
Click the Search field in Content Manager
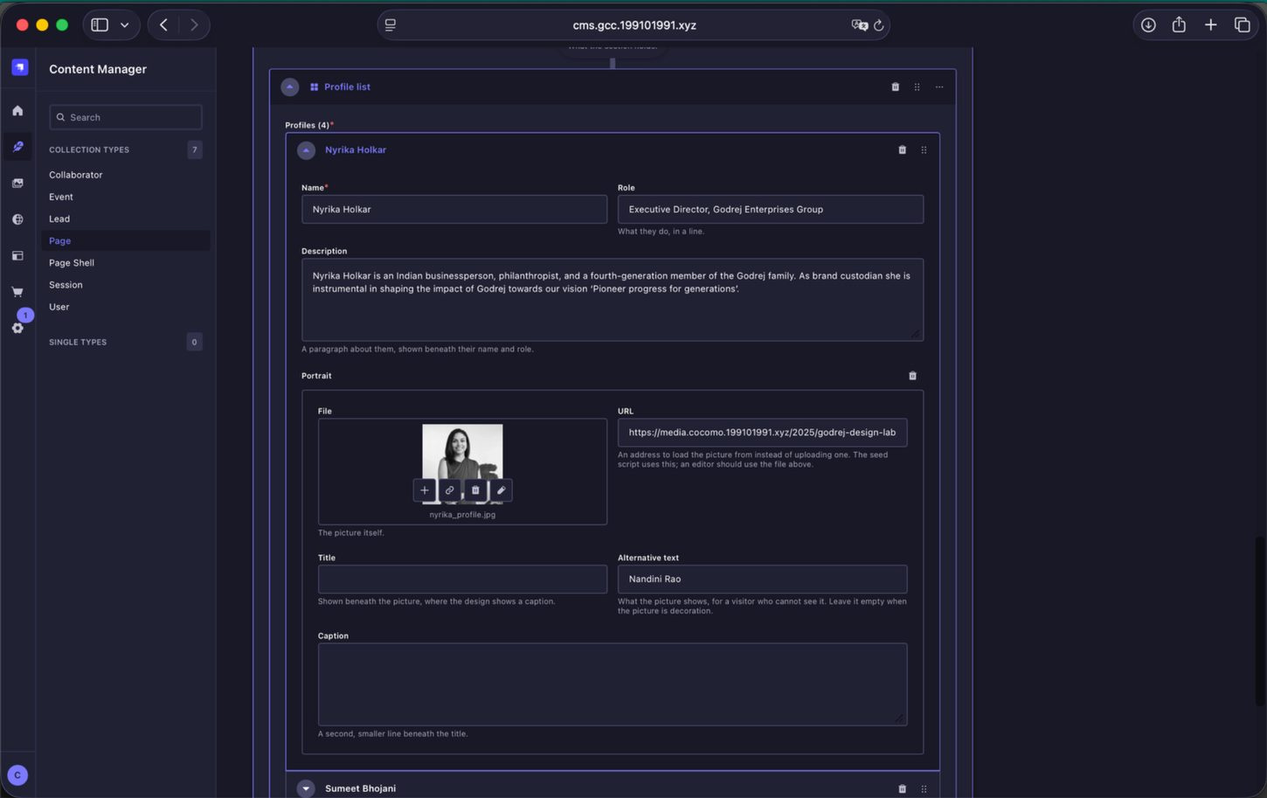coord(126,117)
